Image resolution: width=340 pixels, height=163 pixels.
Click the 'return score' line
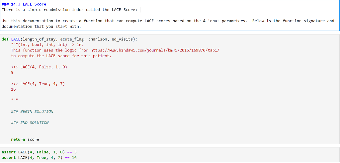25,139
